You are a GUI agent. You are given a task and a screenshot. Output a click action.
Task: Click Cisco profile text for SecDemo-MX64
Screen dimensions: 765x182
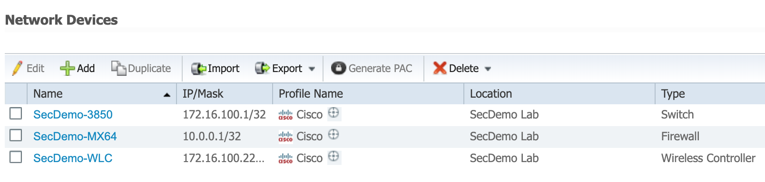(x=310, y=136)
